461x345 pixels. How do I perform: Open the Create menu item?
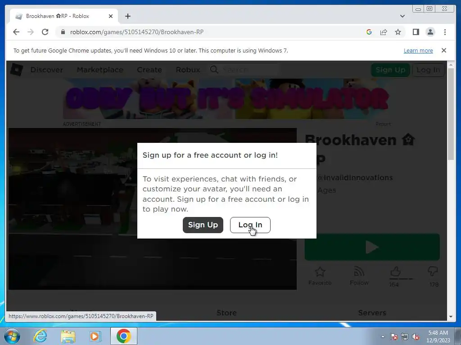(149, 70)
